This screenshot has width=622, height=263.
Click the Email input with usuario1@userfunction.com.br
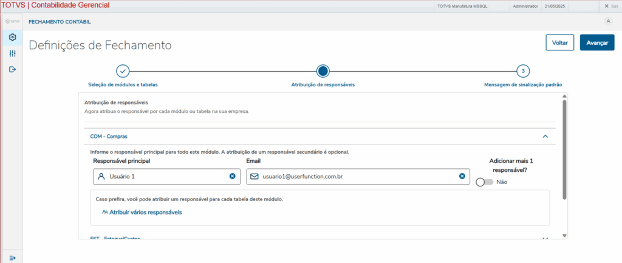[x=358, y=177]
